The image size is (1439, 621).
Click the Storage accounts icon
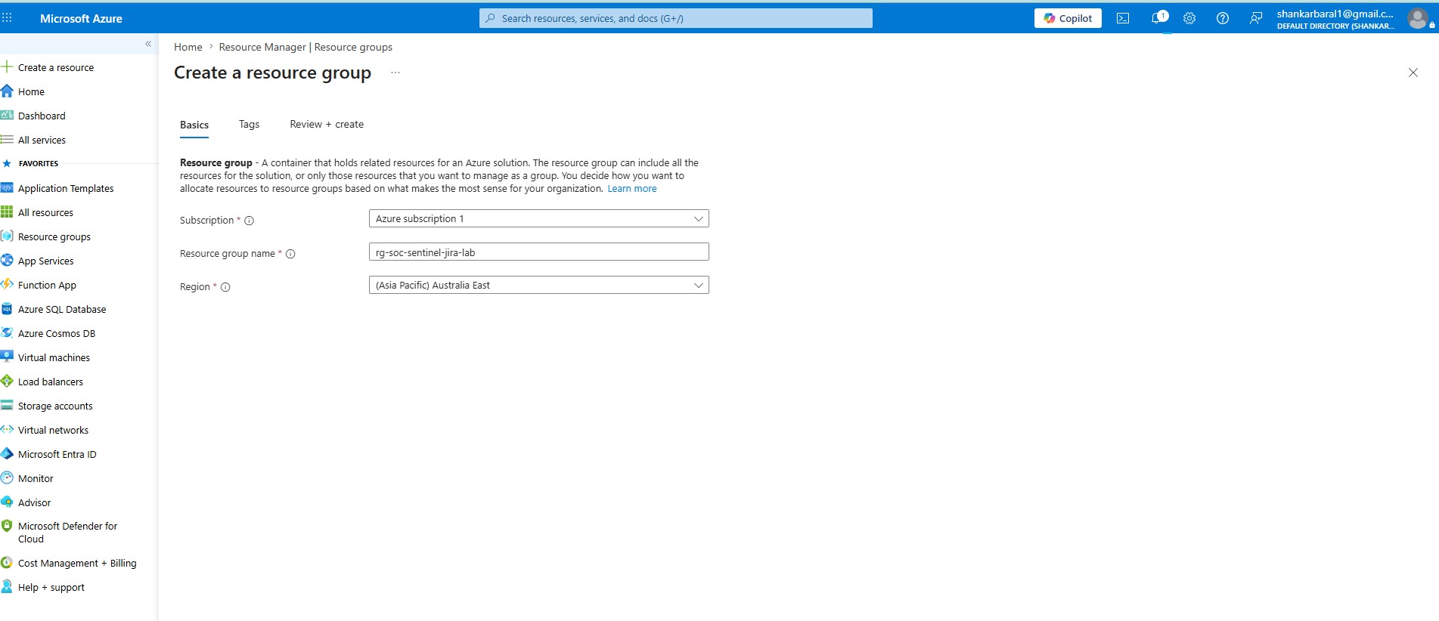pyautogui.click(x=7, y=406)
